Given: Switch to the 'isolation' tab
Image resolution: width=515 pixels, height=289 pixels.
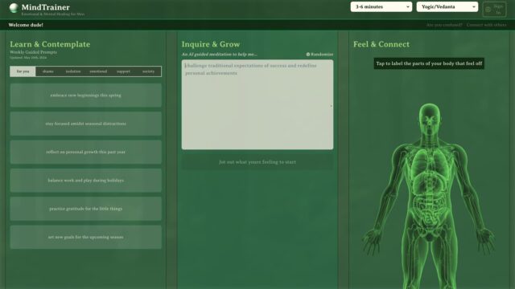Looking at the screenshot, I should tap(73, 71).
